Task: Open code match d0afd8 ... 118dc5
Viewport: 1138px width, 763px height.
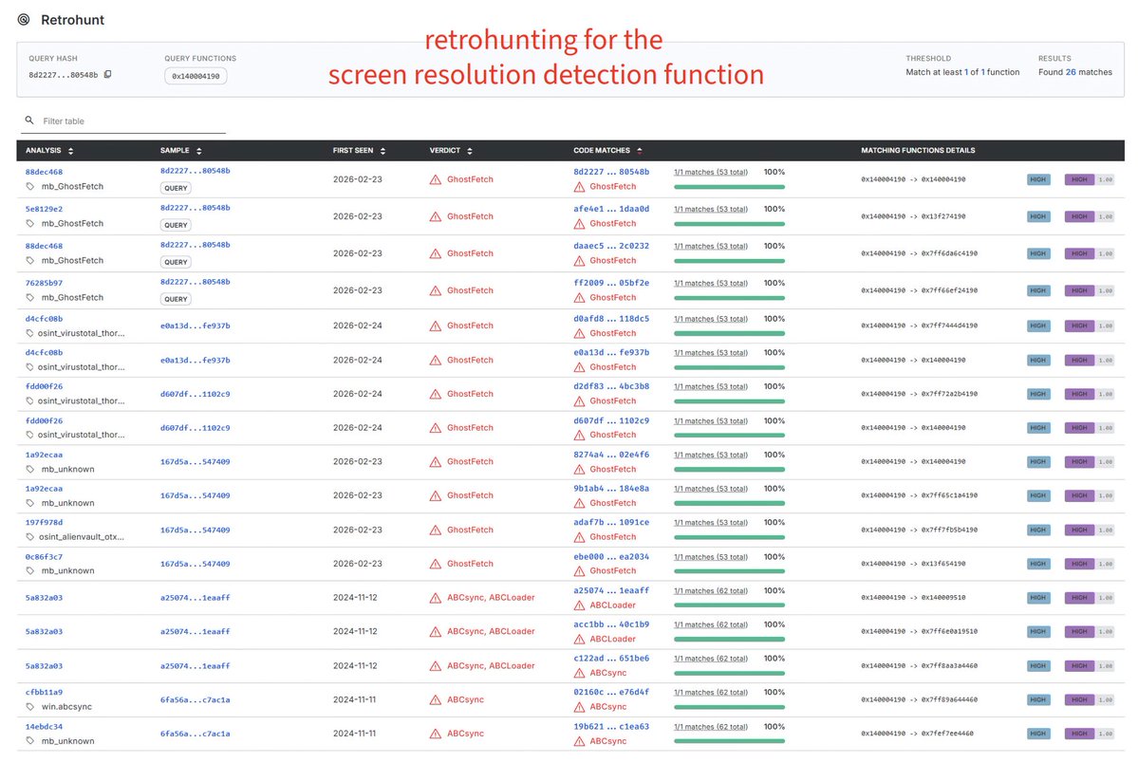Action: click(611, 319)
